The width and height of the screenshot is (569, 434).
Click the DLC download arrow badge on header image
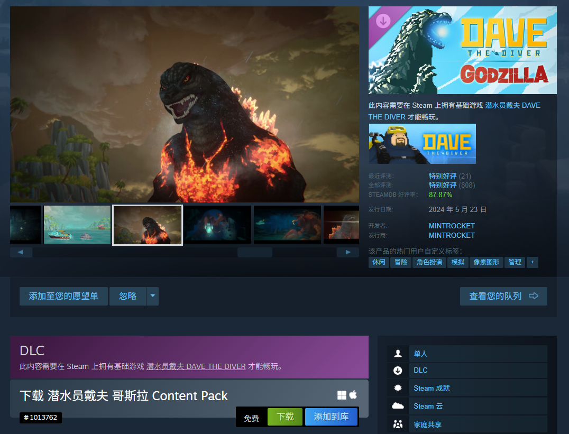(383, 21)
